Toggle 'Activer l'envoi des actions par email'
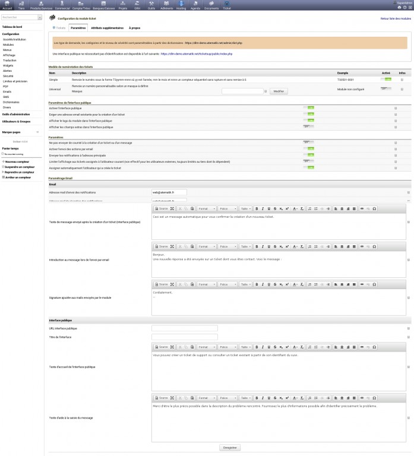 308,149
